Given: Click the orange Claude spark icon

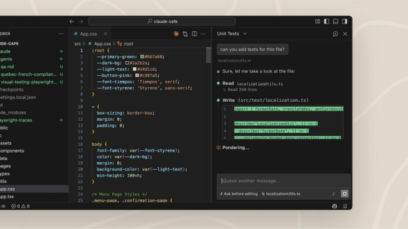Looking at the screenshot, I should pos(176,34).
